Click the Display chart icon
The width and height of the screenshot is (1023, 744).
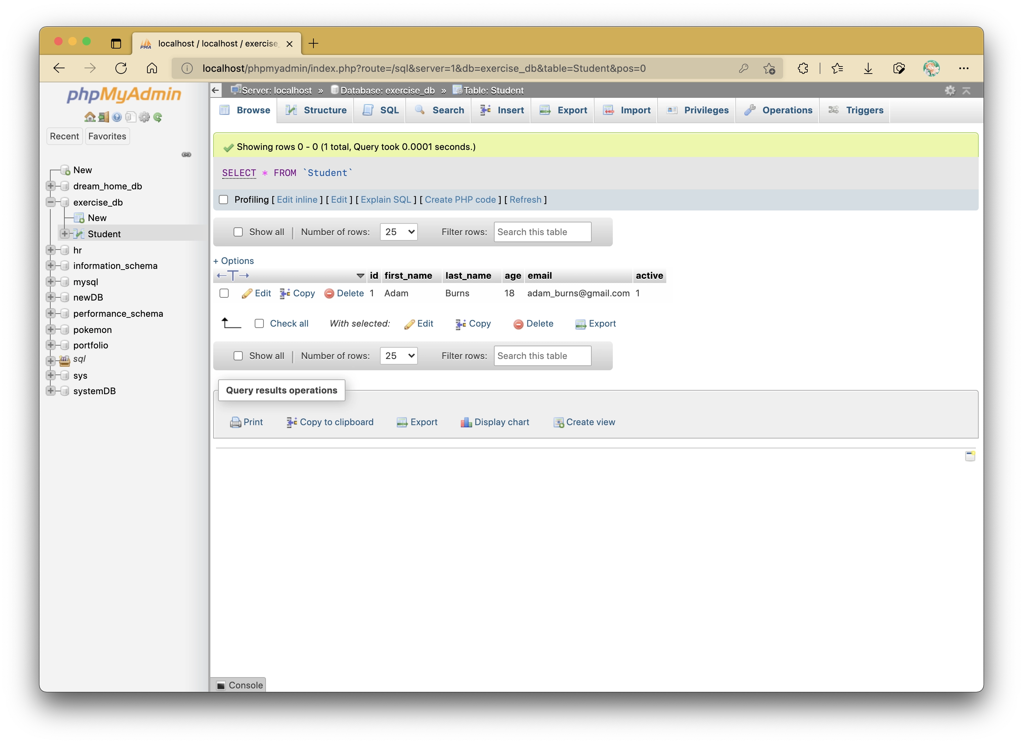[x=466, y=422]
